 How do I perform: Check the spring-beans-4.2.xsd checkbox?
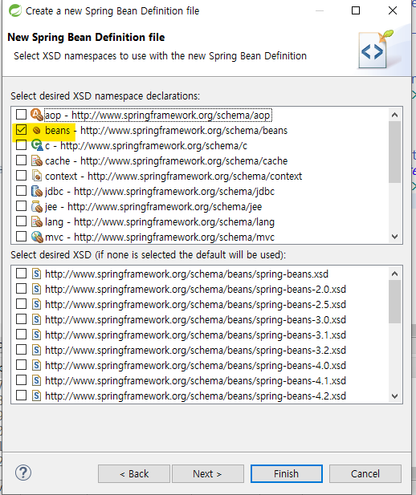tap(21, 395)
